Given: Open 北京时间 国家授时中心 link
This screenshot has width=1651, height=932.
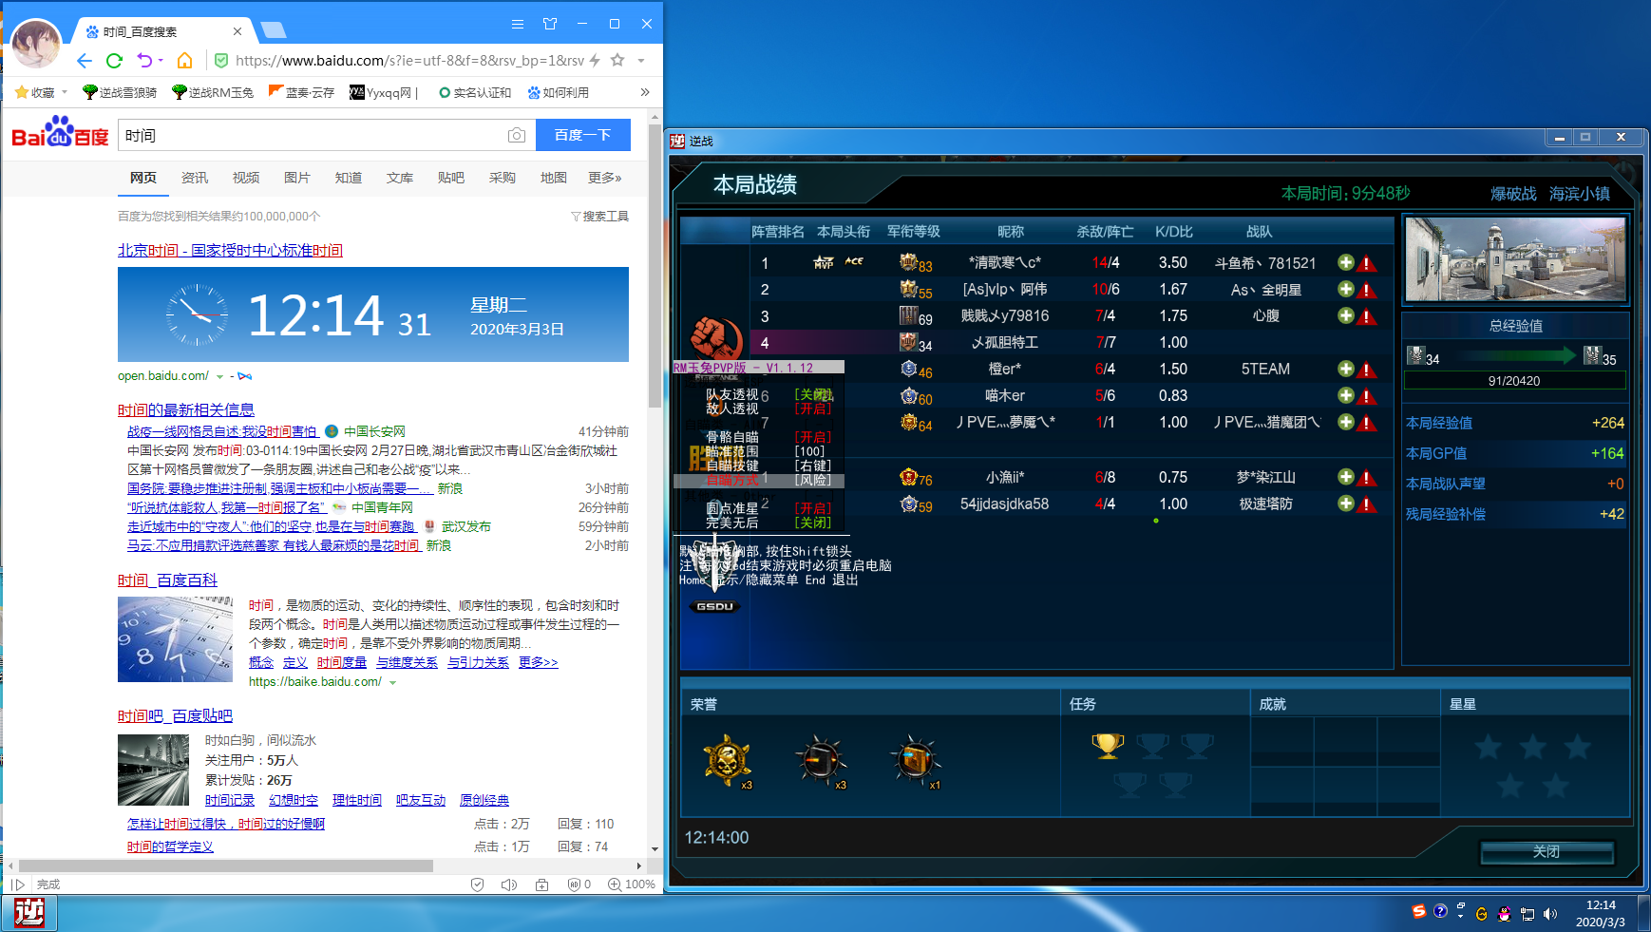Looking at the screenshot, I should click(230, 250).
